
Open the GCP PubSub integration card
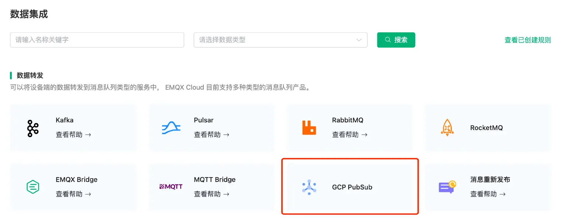[x=350, y=186]
